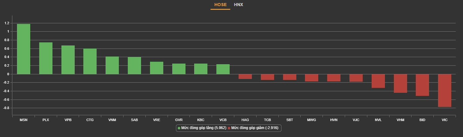Image resolution: width=463 pixels, height=137 pixels.
Task: Select the VRE bar
Action: (x=157, y=68)
